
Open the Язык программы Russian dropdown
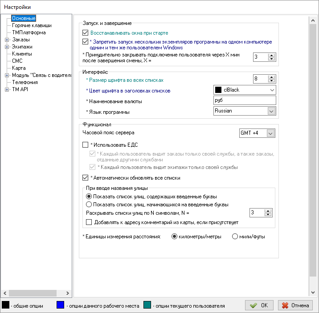pos(271,111)
